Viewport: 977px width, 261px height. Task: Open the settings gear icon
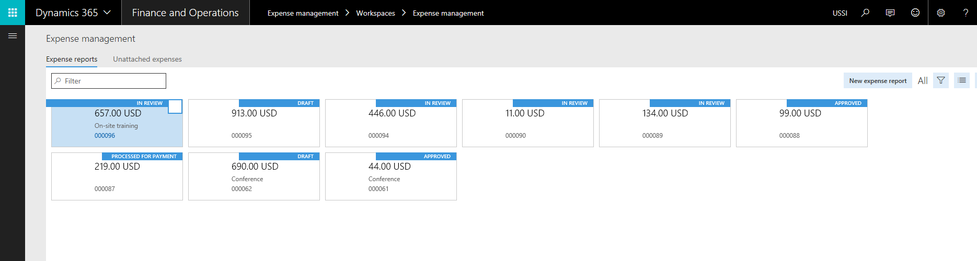coord(941,13)
